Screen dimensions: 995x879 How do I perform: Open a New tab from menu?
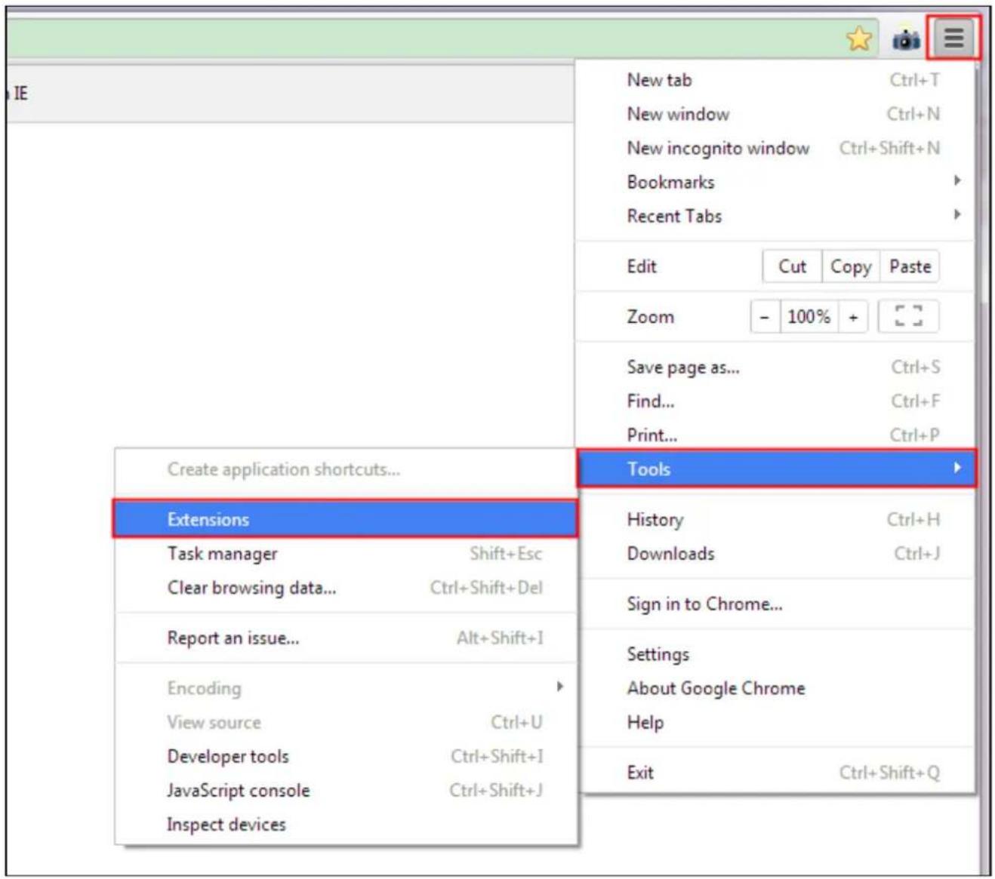click(775, 80)
